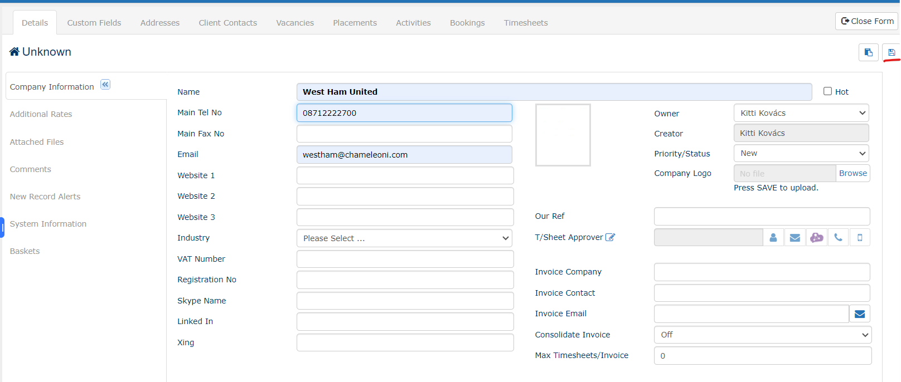Click the Invoice Contact field

pyautogui.click(x=762, y=293)
